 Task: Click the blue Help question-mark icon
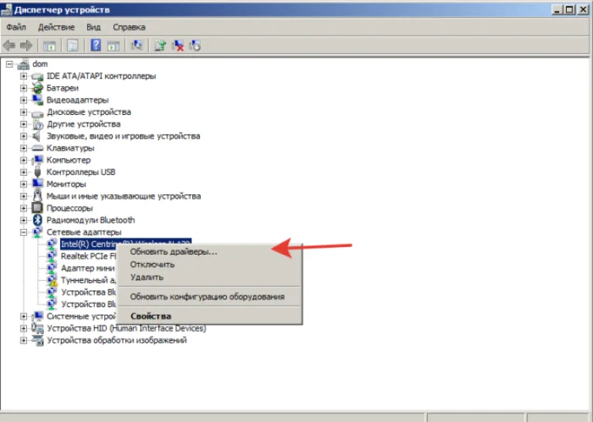point(96,46)
